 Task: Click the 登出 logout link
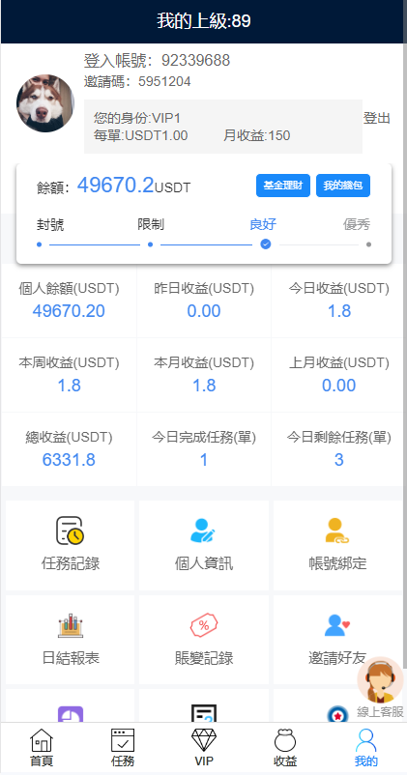(377, 118)
